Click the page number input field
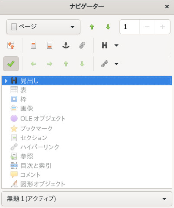Viewport: 174px width, 208px height. coord(130,27)
